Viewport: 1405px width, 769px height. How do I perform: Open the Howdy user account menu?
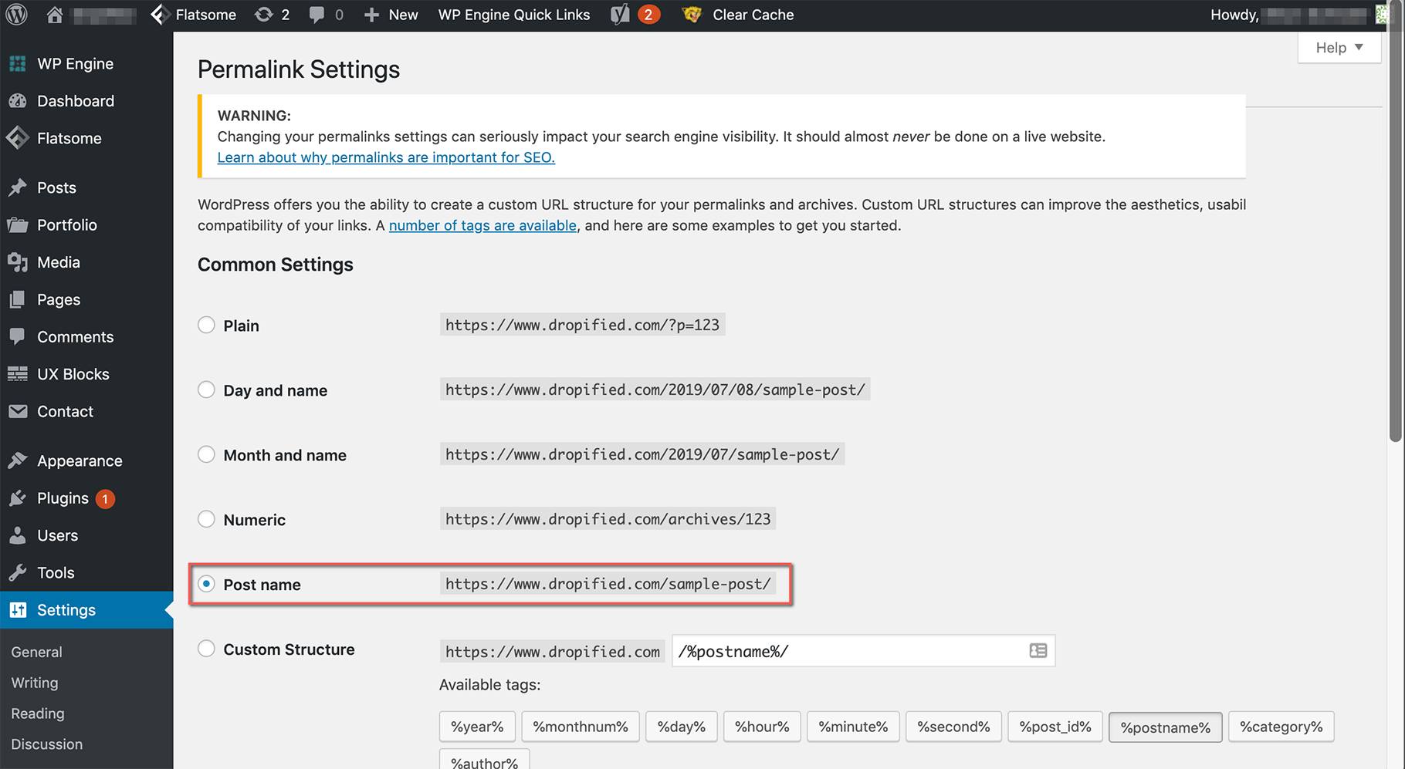pos(1301,15)
